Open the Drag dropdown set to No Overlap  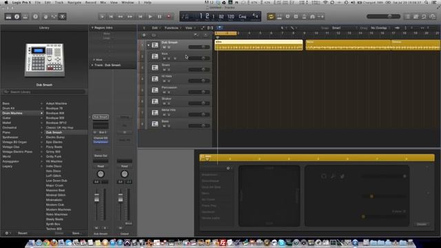tap(380, 28)
